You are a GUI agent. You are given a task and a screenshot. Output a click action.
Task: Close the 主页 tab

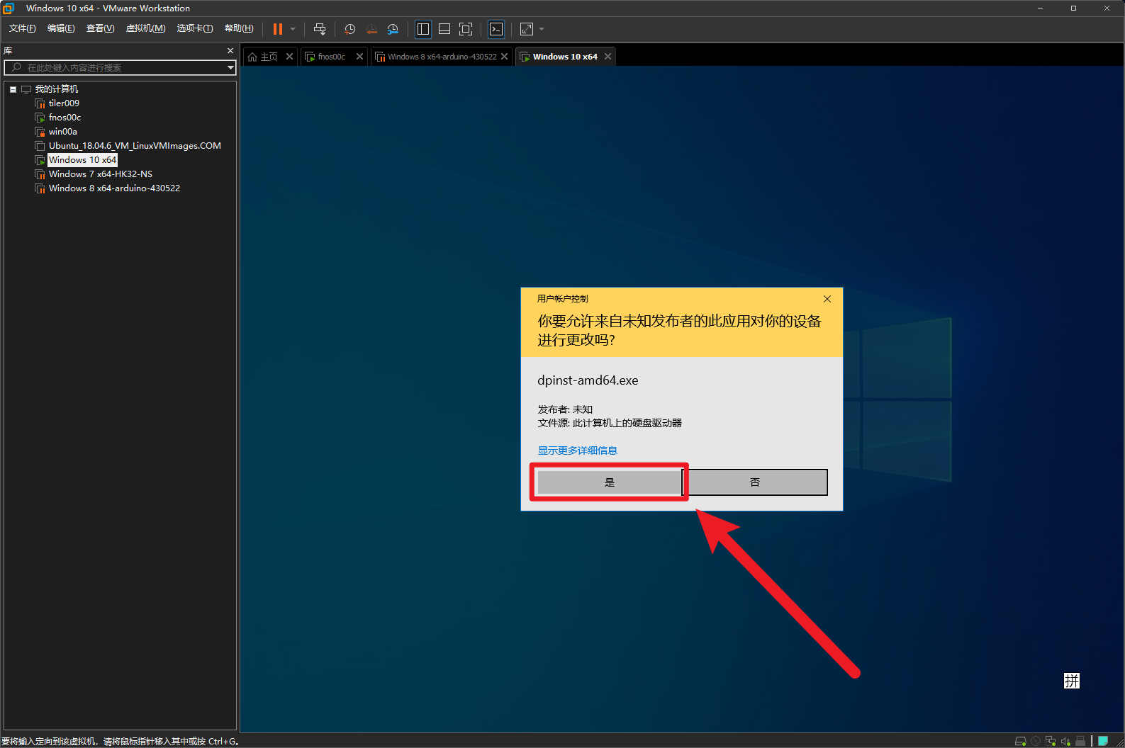[289, 57]
